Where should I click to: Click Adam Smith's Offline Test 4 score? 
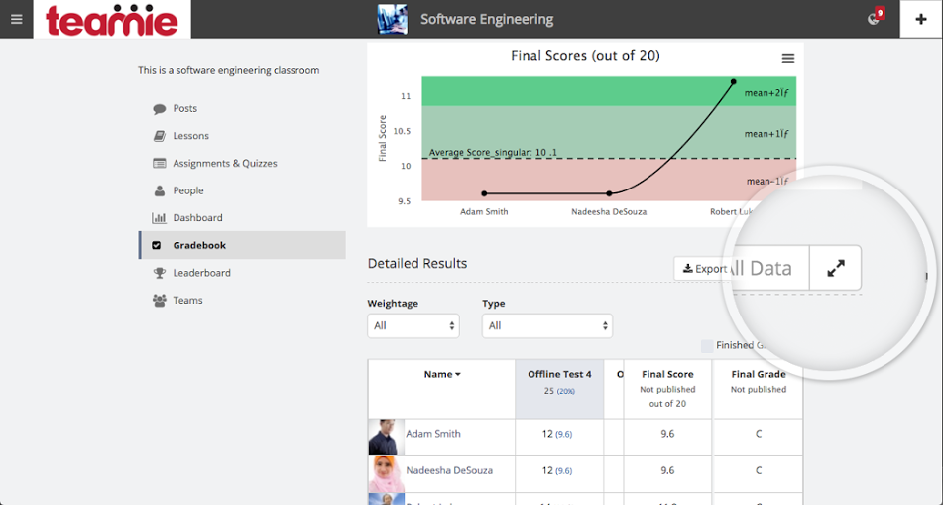pos(559,434)
